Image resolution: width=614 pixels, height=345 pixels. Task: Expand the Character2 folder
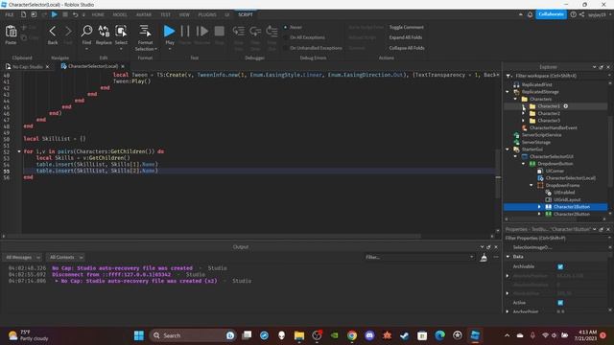point(524,113)
